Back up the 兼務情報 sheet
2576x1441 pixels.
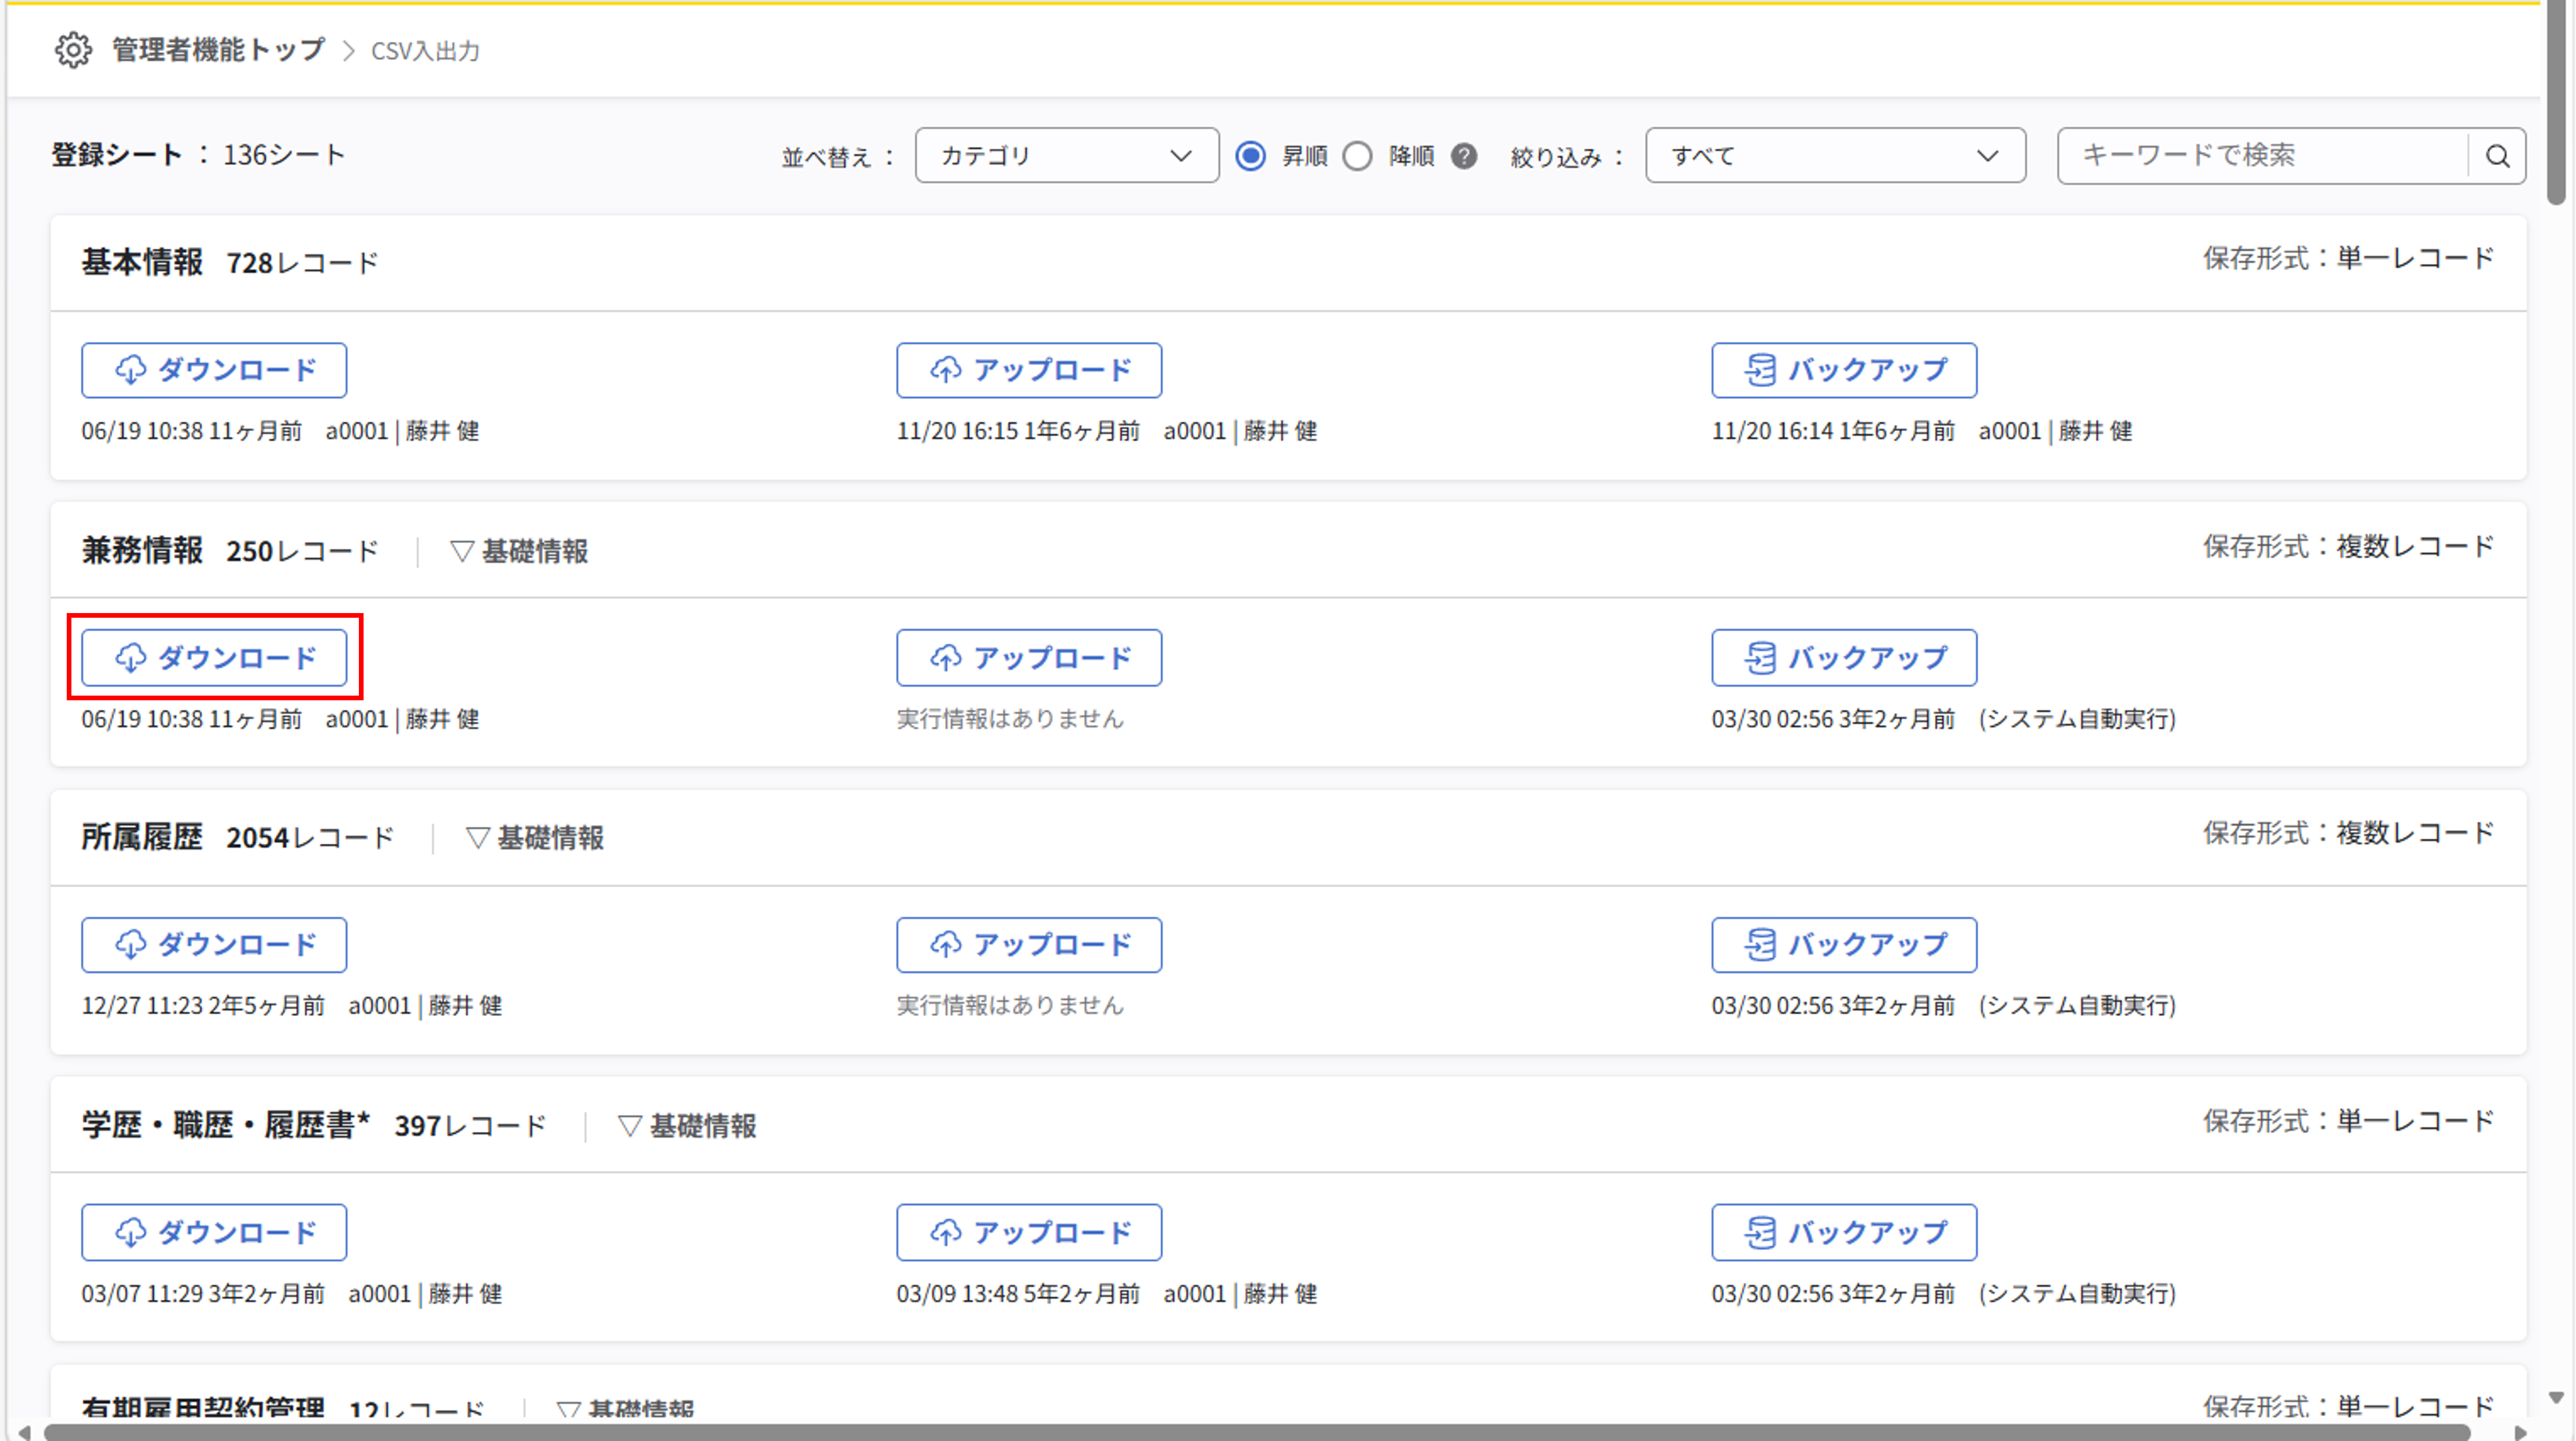1844,658
